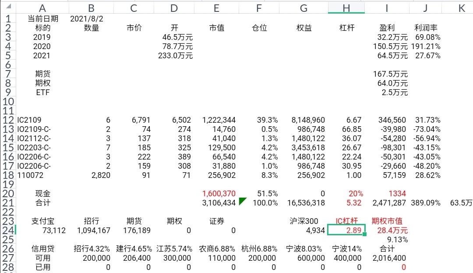Click the selected cell 2.89

click(346, 230)
